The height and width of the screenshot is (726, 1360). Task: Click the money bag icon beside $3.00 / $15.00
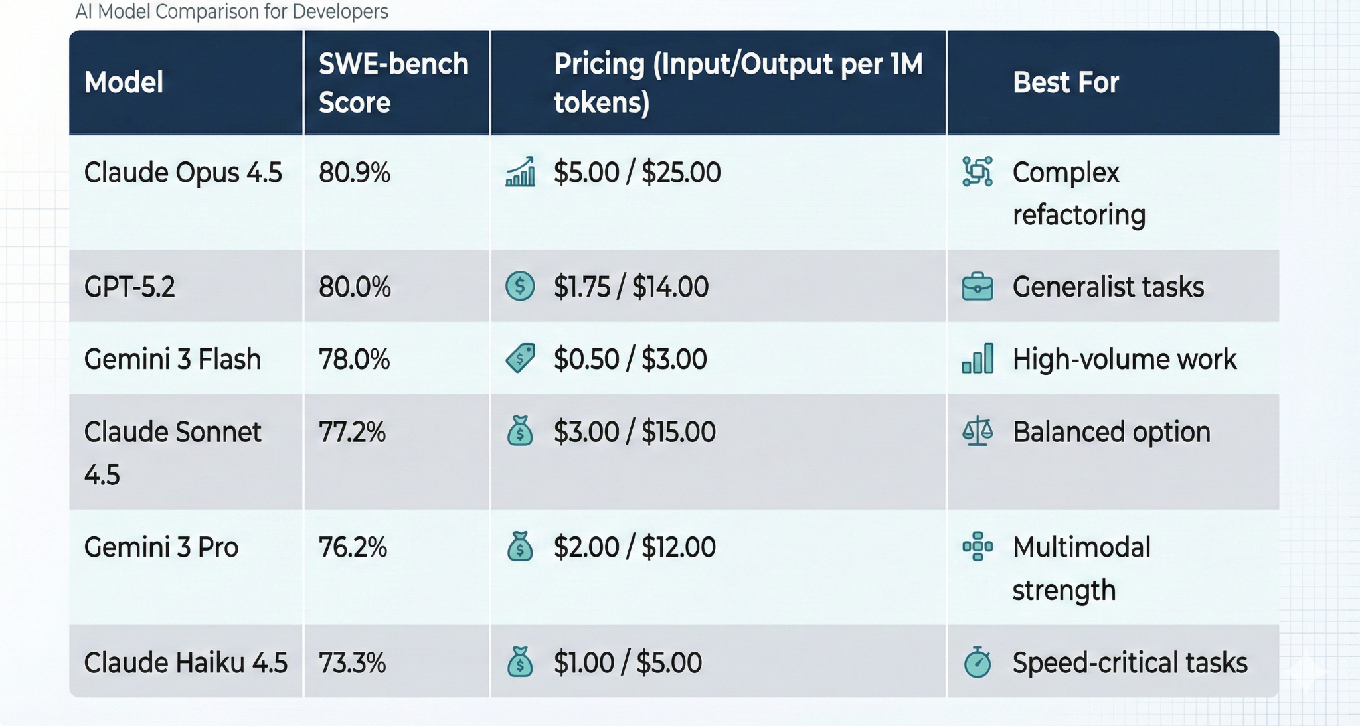(520, 431)
